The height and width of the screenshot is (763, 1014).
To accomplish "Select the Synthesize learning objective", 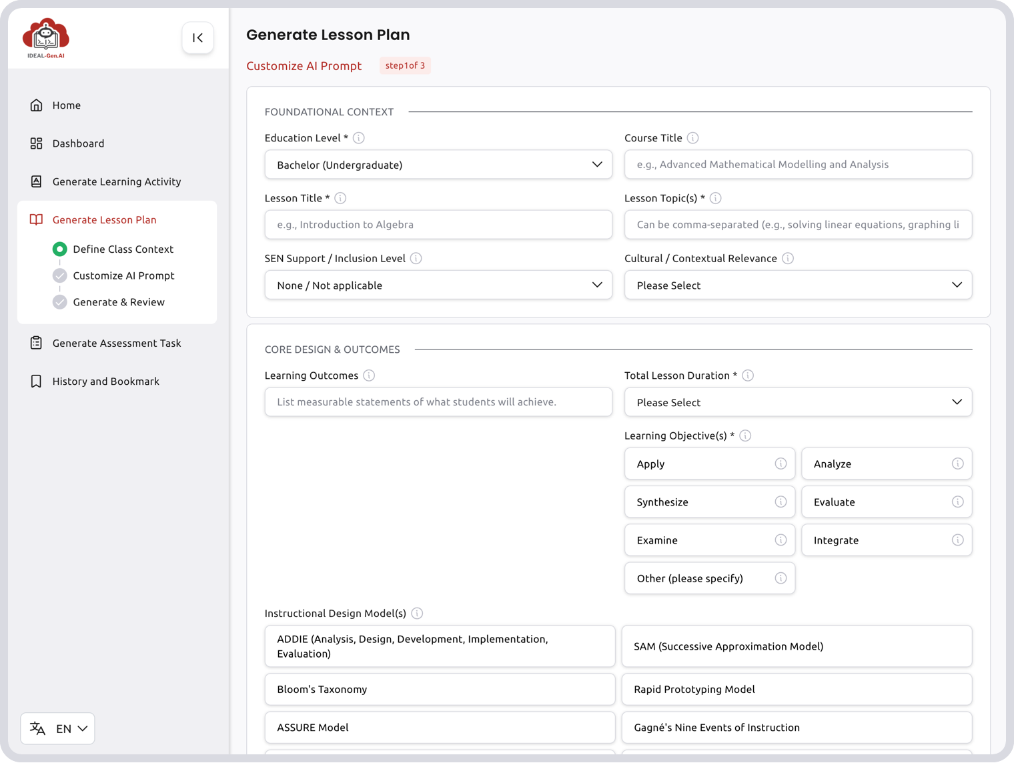I will [710, 502].
